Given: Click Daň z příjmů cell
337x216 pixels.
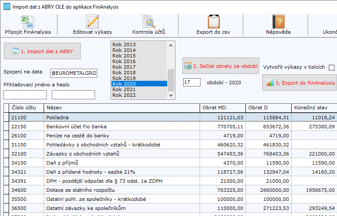Looking at the screenshot, I should coord(122,163).
